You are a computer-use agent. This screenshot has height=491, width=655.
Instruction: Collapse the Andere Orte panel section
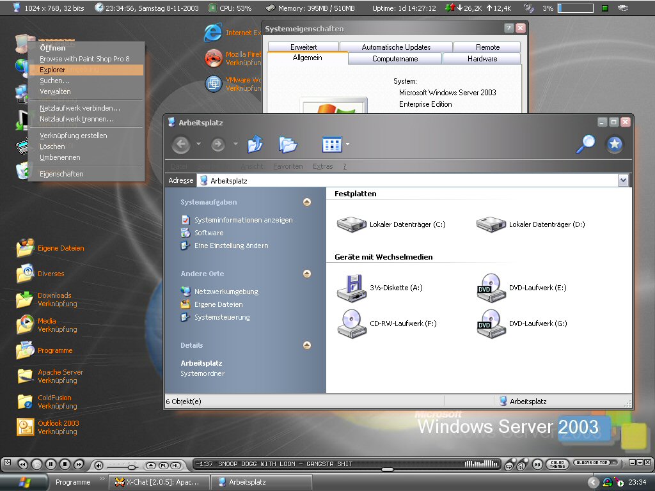point(307,274)
